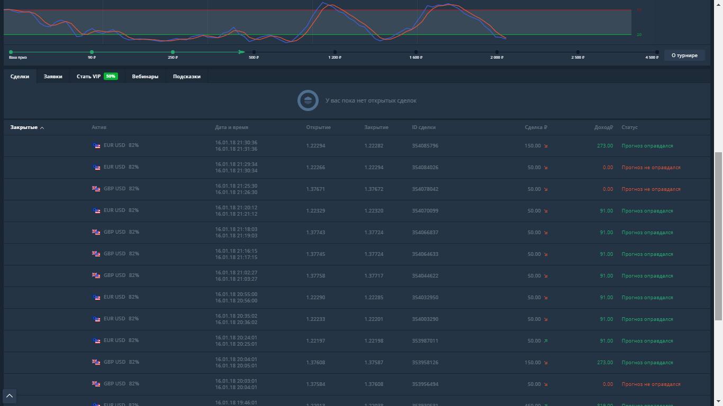Click GBP USD flag icon for deal 354064633
723x406 pixels.
coord(96,254)
